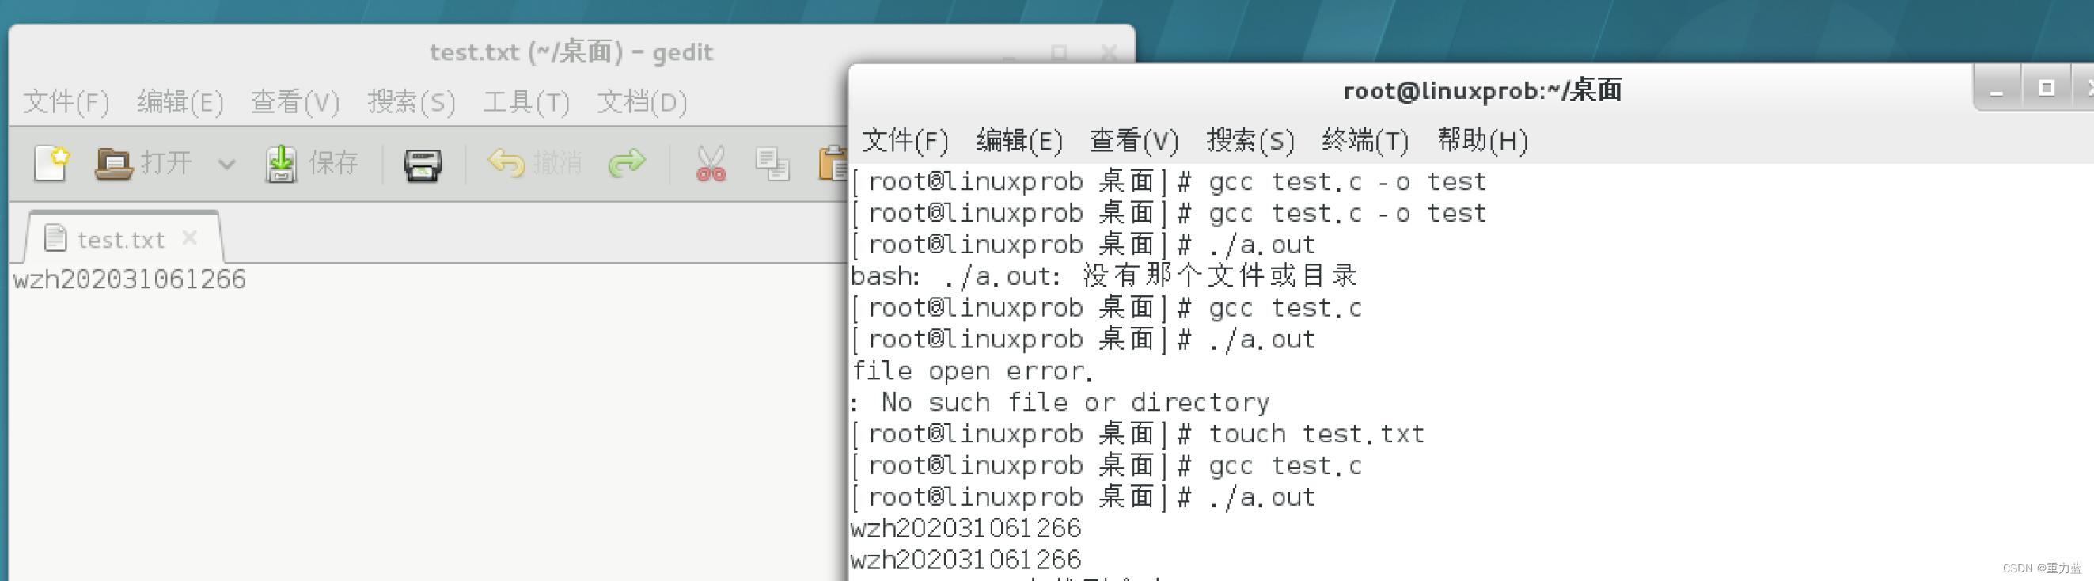Screen dimensions: 2094x581
Task: Open gedit 编辑(E) menu
Action: point(180,102)
